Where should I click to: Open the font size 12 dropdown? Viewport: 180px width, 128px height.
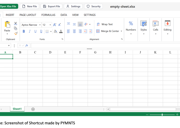(50, 25)
